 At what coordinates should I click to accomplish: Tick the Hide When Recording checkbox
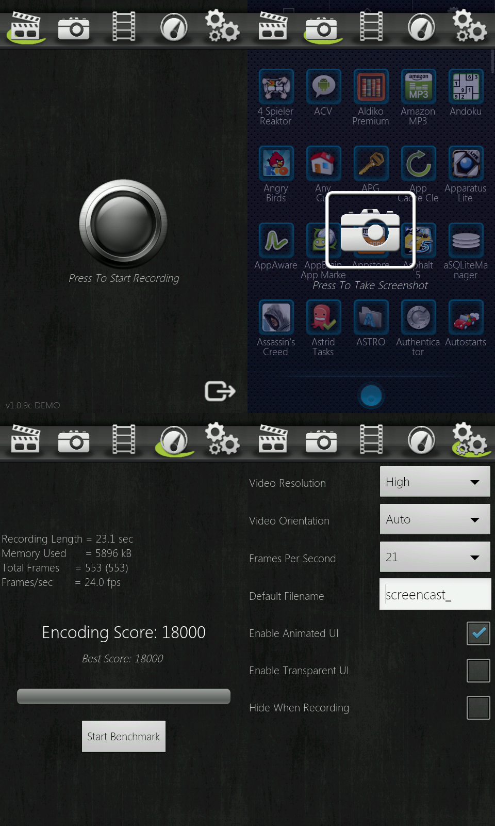click(x=478, y=708)
